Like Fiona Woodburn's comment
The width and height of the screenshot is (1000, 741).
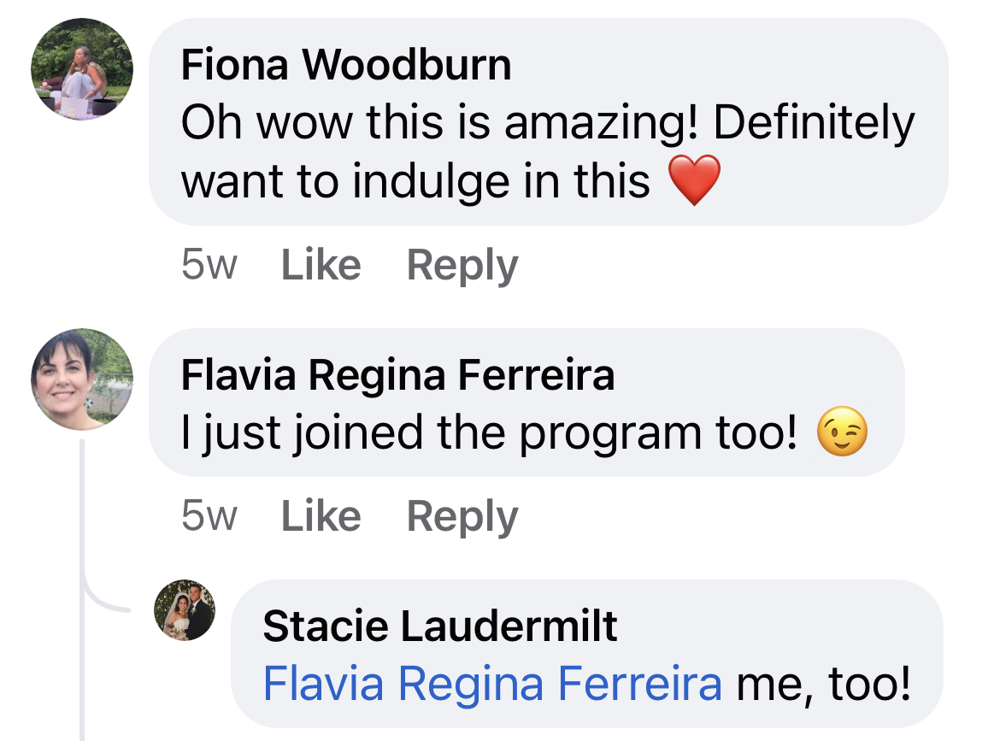[x=321, y=265]
